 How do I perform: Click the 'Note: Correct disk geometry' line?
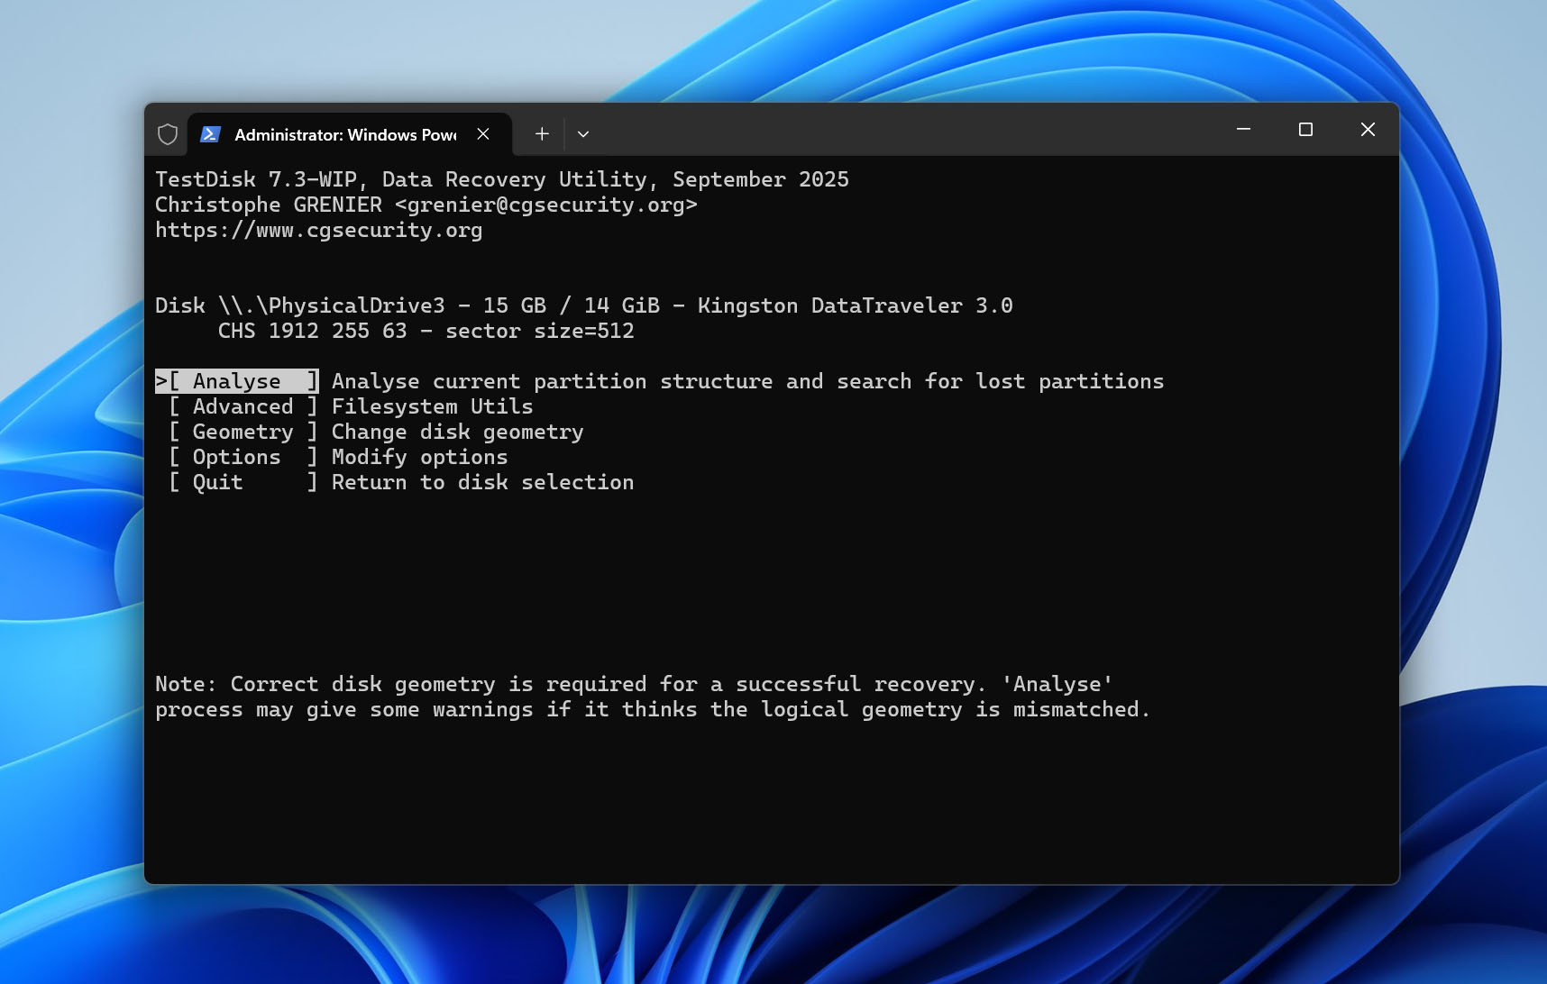[x=634, y=684]
